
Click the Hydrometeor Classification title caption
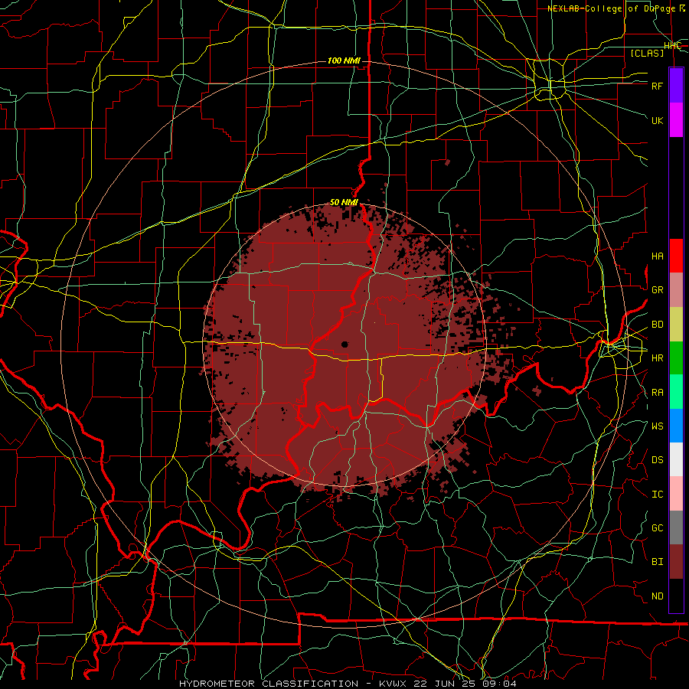coord(348,684)
